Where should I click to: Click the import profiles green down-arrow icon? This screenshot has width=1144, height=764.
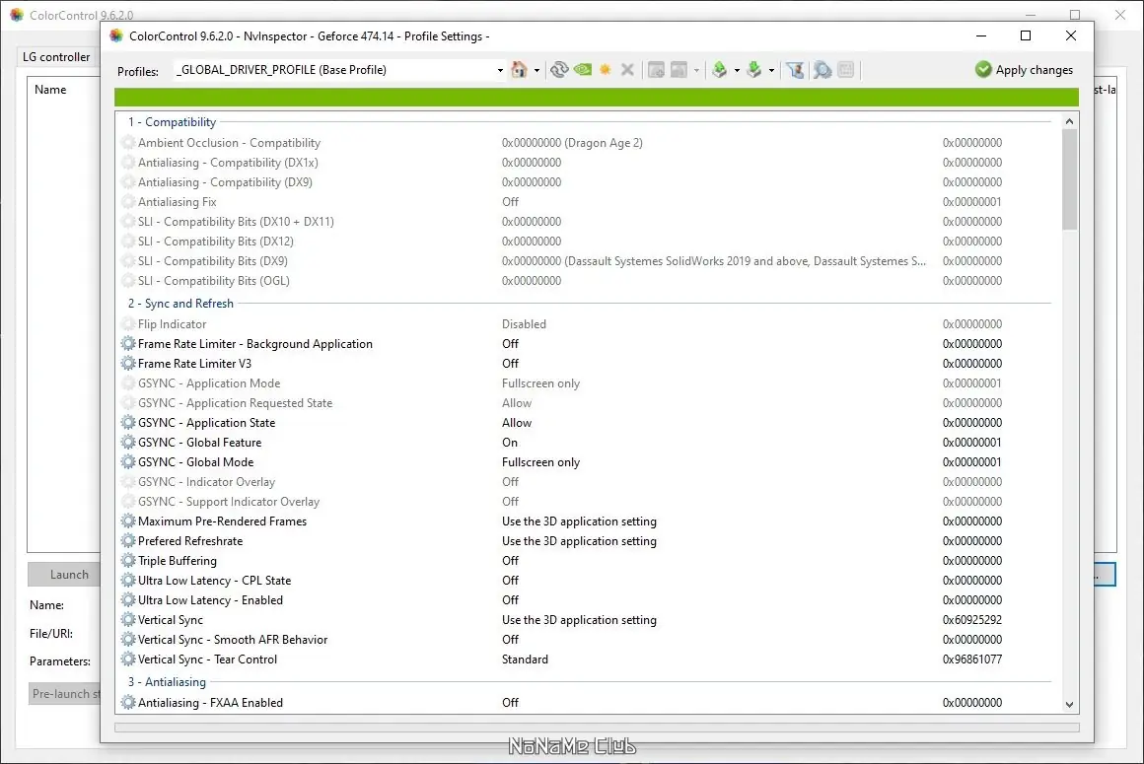754,70
